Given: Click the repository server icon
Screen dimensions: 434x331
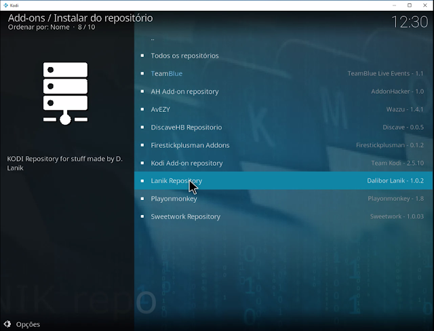Looking at the screenshot, I should [65, 94].
